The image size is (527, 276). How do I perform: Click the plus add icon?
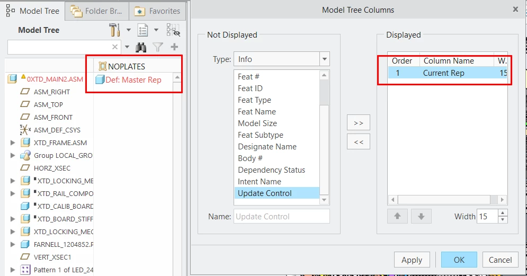pos(174,47)
